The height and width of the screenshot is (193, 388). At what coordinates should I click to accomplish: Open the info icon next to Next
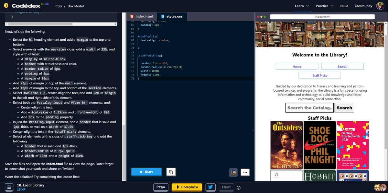click(x=239, y=188)
